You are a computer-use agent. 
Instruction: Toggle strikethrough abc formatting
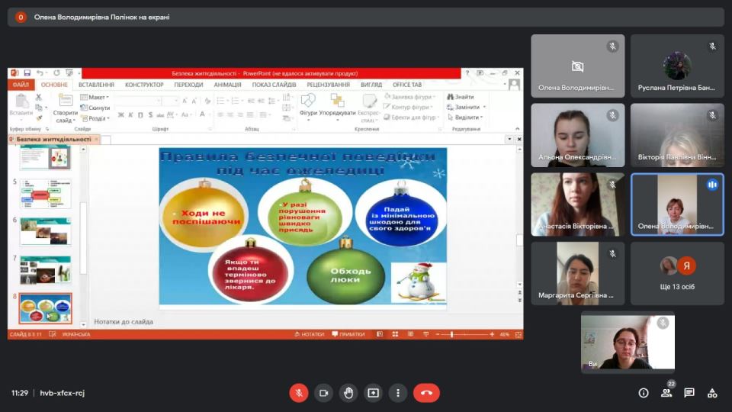(160, 115)
